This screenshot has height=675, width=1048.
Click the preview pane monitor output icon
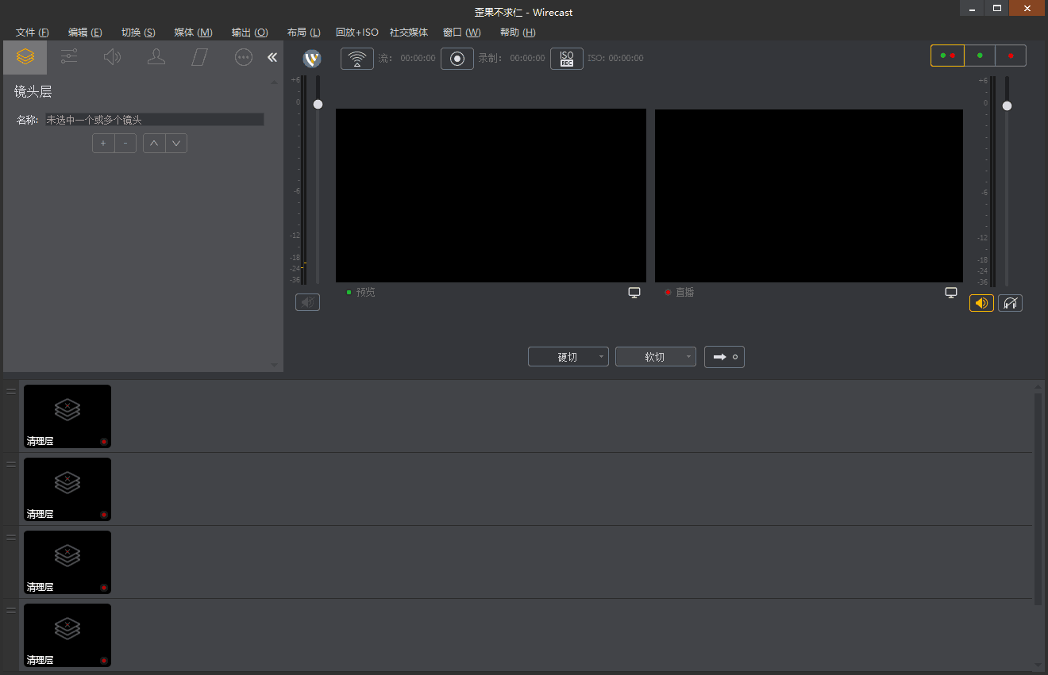coord(634,293)
